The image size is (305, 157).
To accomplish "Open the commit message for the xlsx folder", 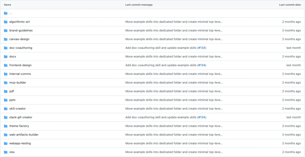I will (x=174, y=152).
